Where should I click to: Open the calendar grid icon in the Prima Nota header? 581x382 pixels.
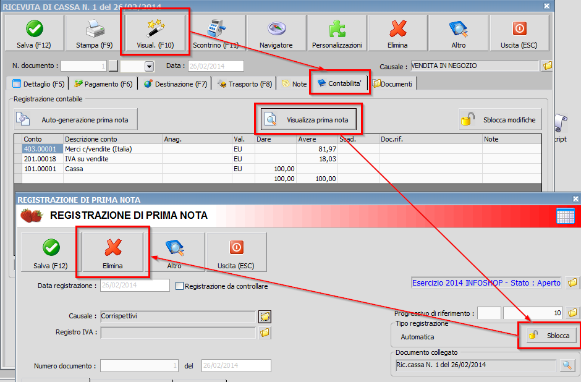click(x=566, y=216)
